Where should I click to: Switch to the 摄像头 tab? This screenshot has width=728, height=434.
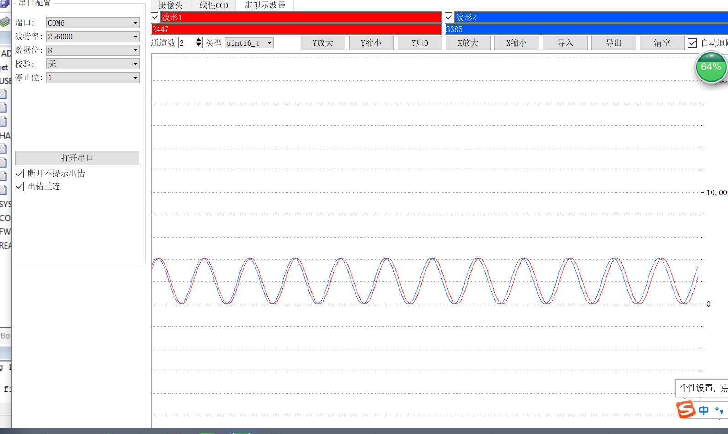170,5
